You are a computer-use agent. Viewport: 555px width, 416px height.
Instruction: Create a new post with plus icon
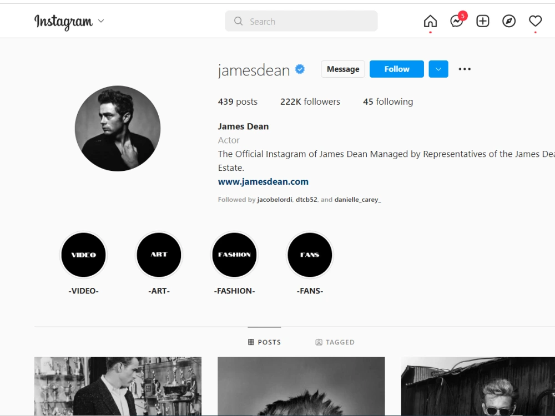click(x=483, y=21)
